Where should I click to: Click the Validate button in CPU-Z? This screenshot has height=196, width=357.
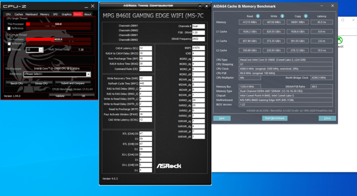60,96
